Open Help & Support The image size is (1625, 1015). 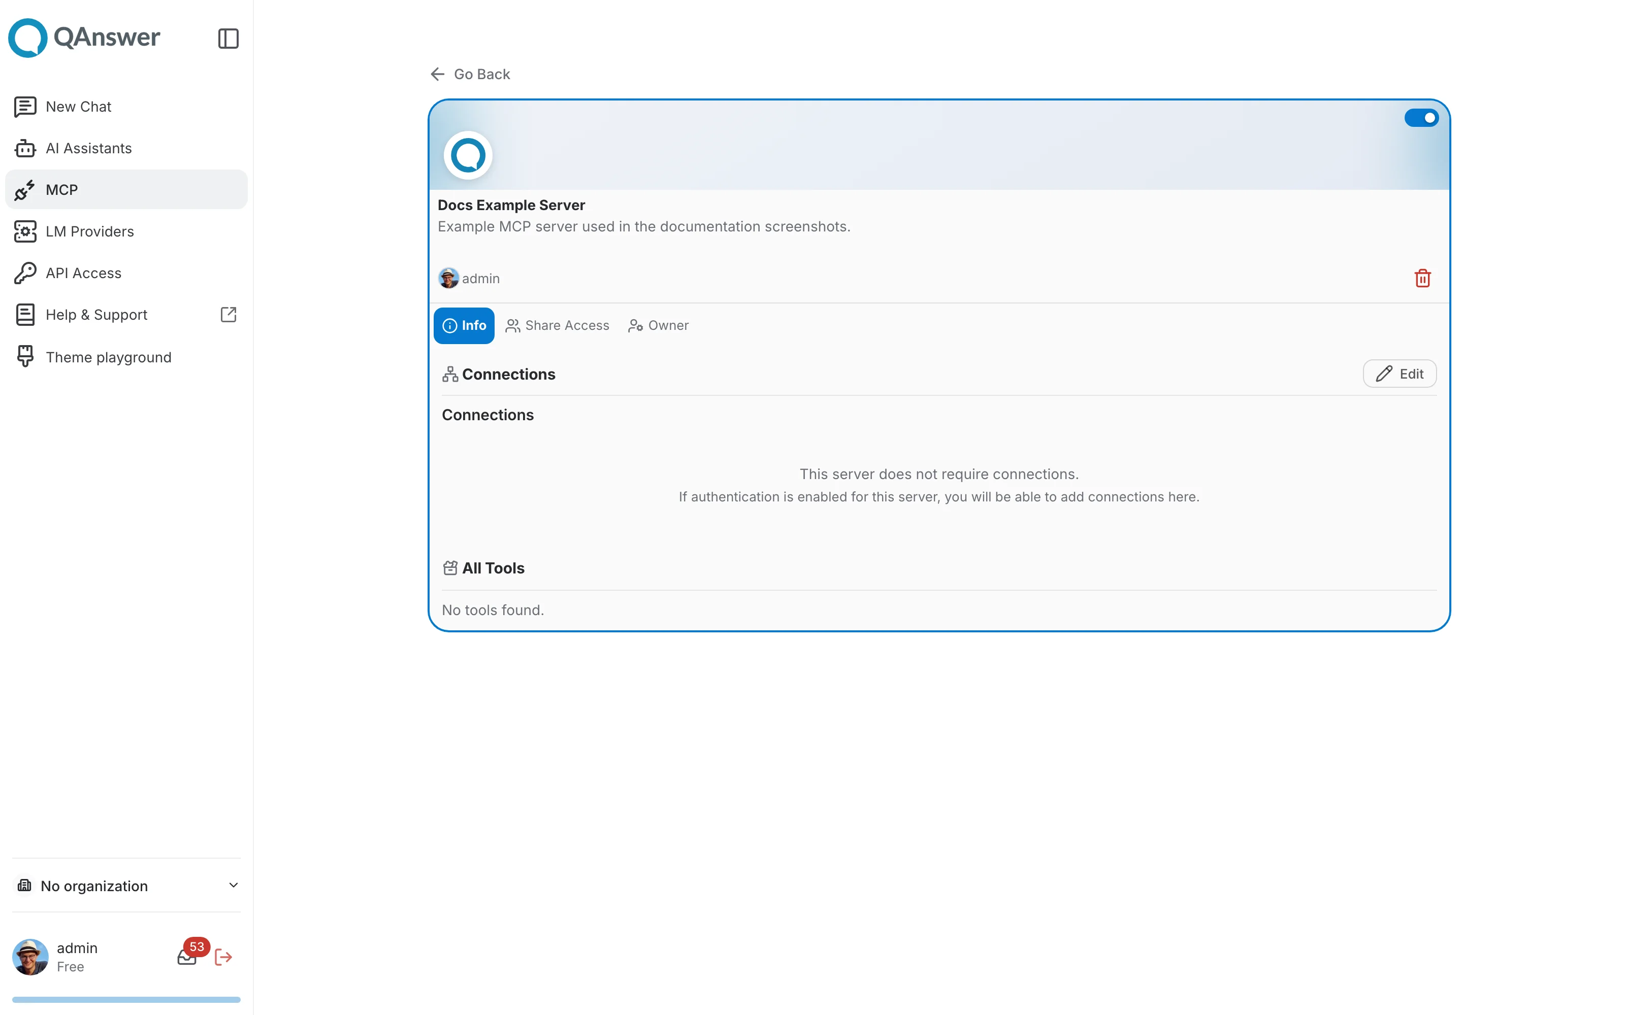126,315
